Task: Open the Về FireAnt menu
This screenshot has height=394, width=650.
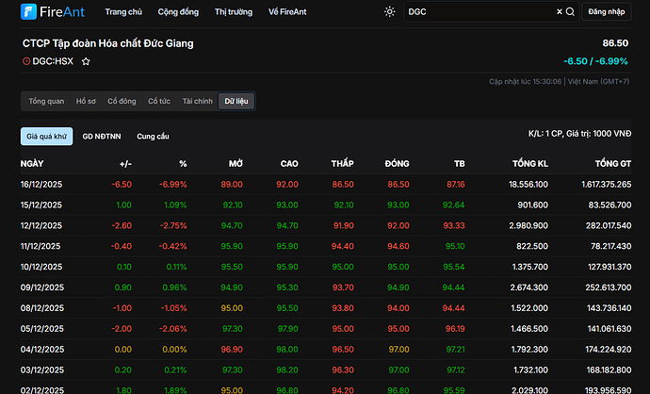Action: coord(286,12)
